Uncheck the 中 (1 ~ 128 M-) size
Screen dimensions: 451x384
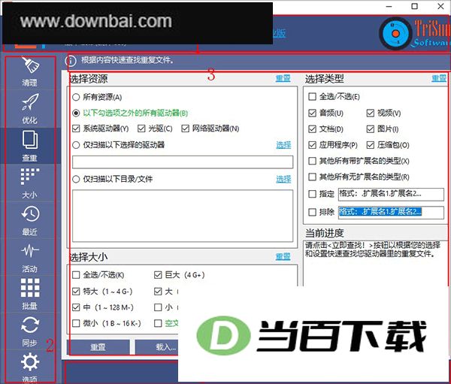coord(76,307)
